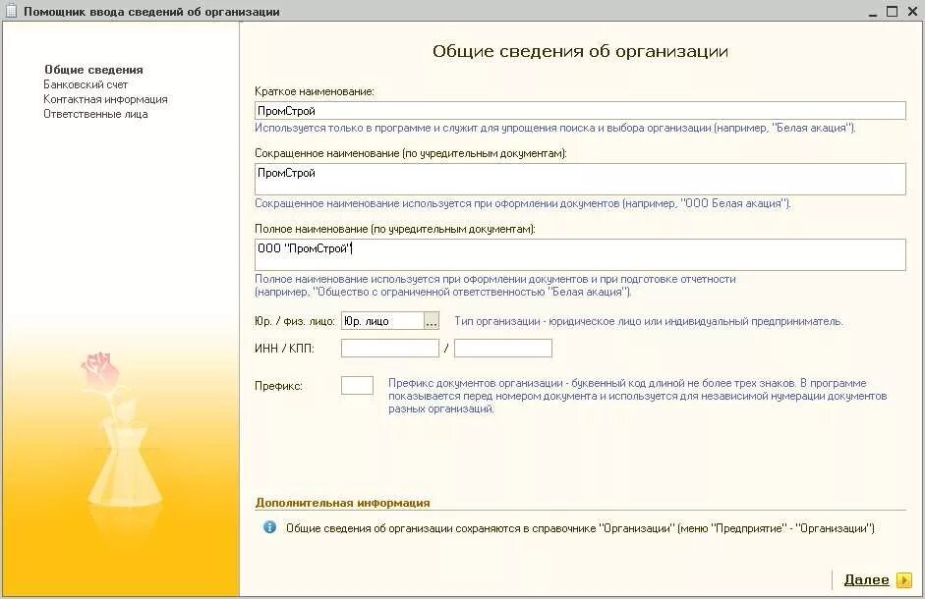This screenshot has height=599, width=925.
Task: Click the Префикс документов организации description
Action: (x=638, y=396)
